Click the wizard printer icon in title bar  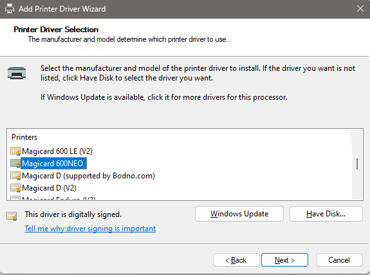coord(10,9)
